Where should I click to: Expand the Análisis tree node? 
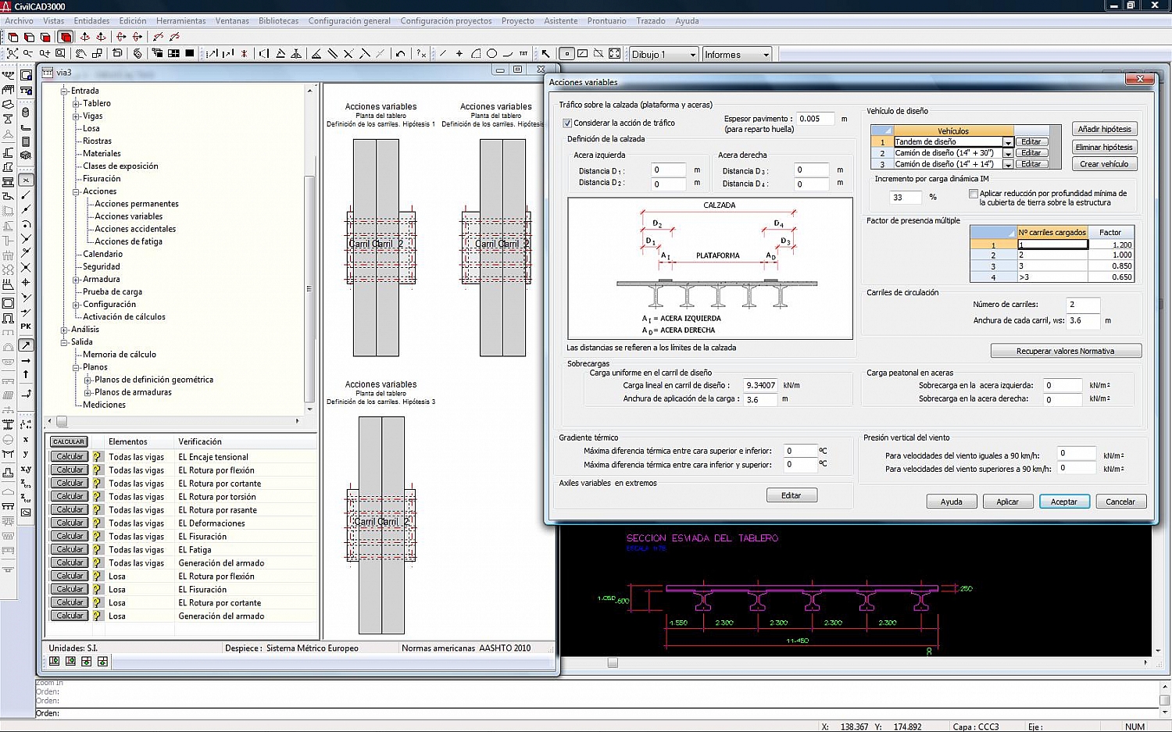65,330
